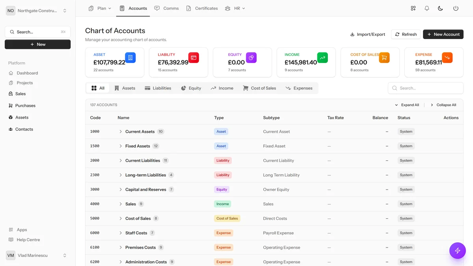
Task: Open the Plan dropdown menu
Action: 100,8
